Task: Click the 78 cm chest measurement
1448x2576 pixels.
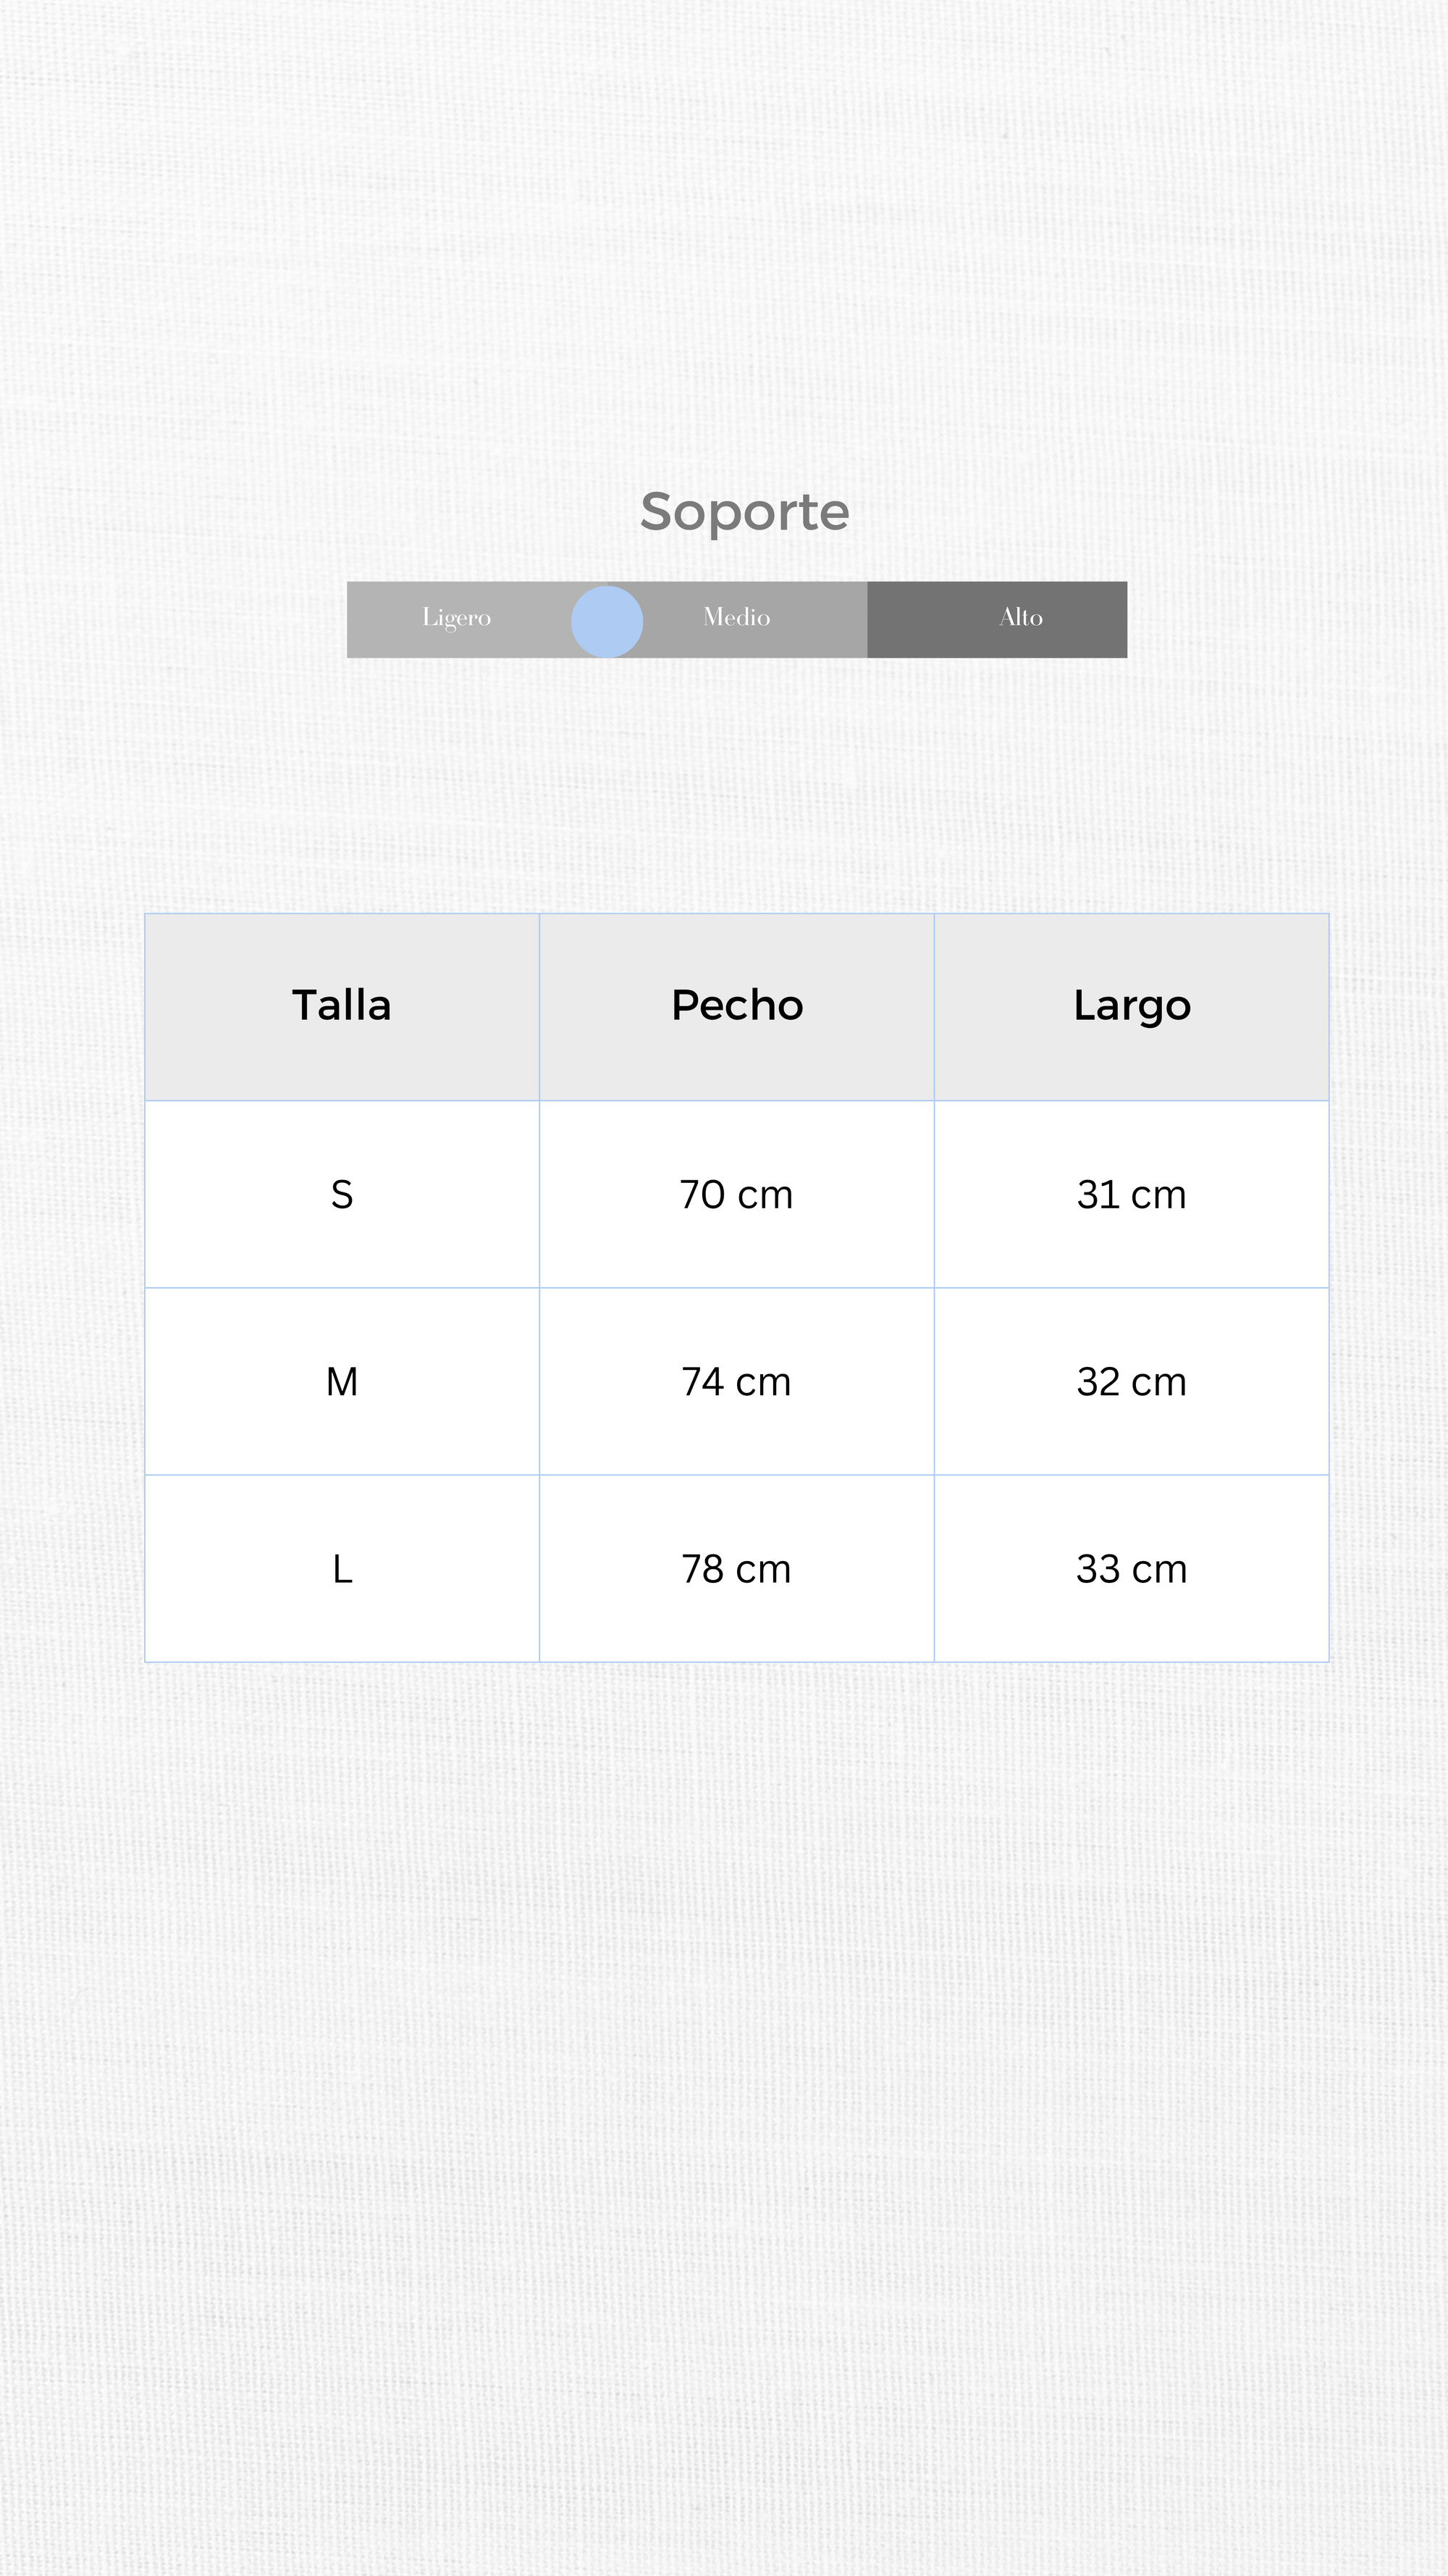Action: pyautogui.click(x=736, y=1568)
